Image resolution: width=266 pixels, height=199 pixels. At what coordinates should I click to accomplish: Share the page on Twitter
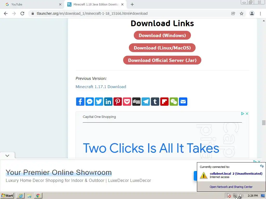pyautogui.click(x=99, y=102)
